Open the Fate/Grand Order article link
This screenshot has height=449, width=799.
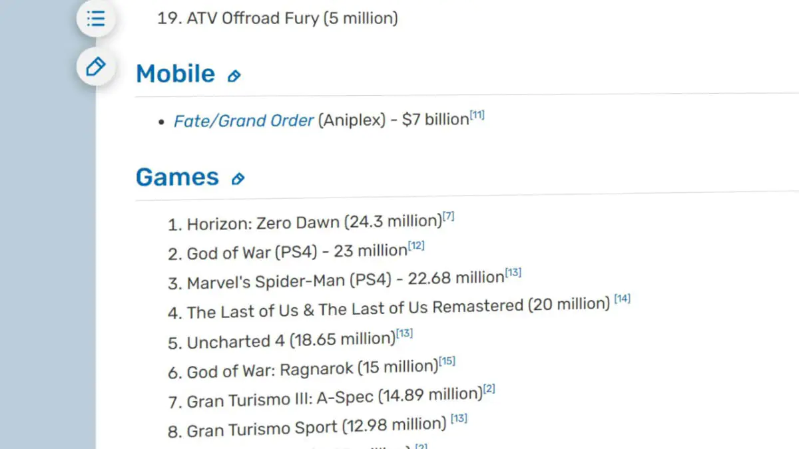[243, 120]
